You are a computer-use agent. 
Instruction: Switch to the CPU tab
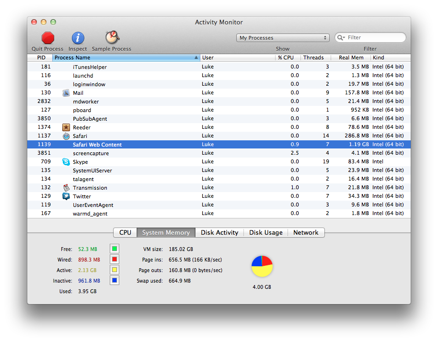click(x=125, y=233)
